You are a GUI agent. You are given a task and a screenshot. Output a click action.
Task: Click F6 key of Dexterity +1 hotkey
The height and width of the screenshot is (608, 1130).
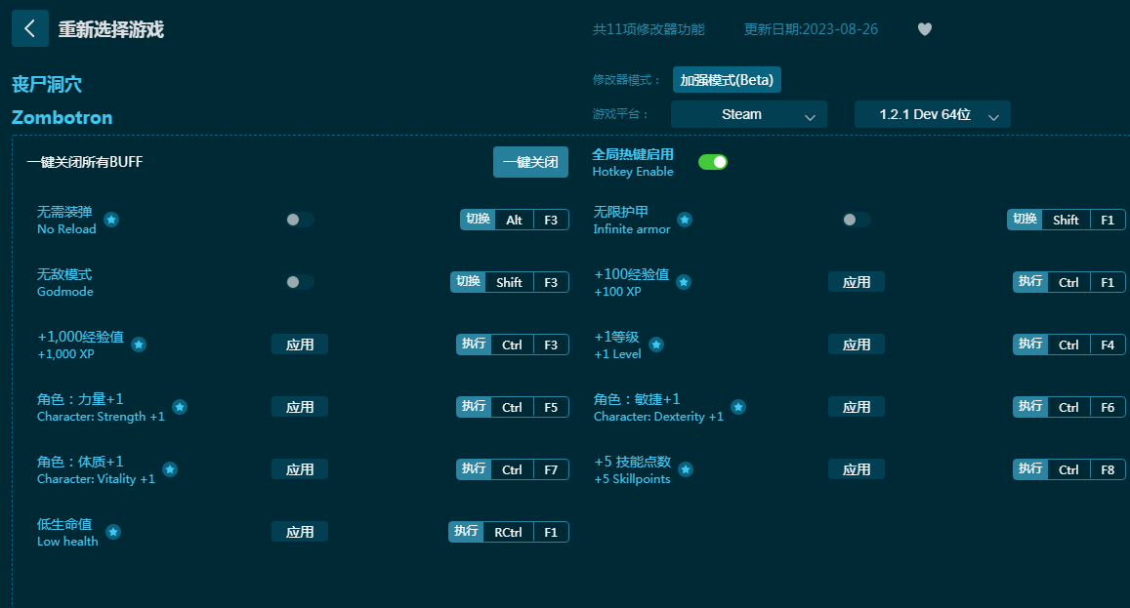(x=1108, y=407)
